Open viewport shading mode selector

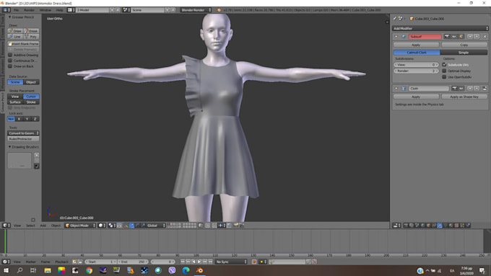click(x=102, y=226)
